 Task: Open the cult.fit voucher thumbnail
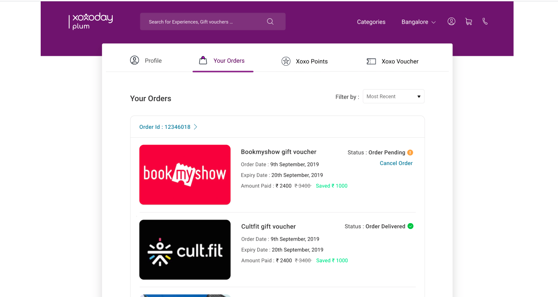click(185, 250)
